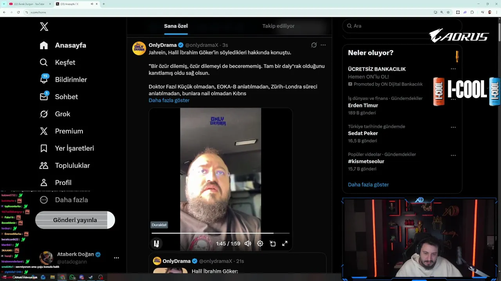Switch to Sana özel tab
Image resolution: width=501 pixels, height=281 pixels.
coord(176,26)
